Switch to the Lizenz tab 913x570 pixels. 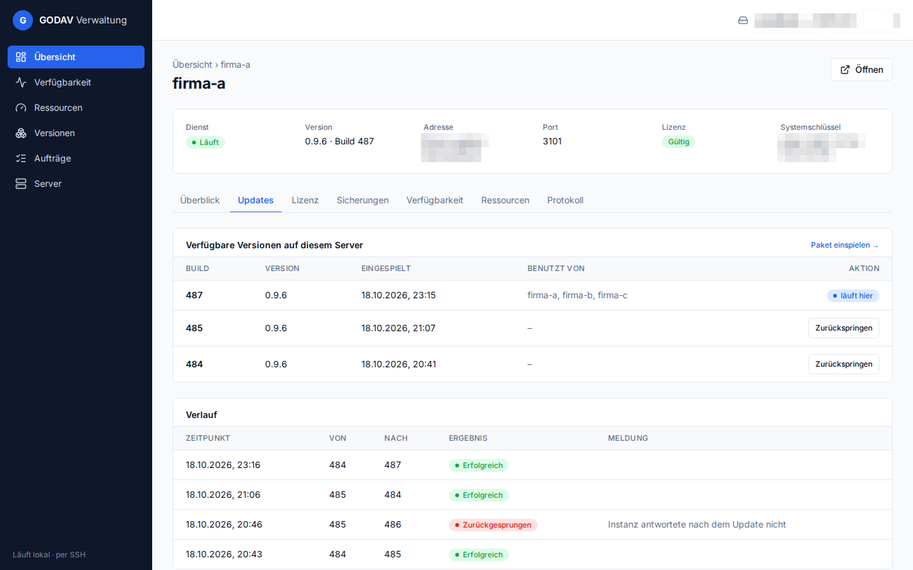[x=305, y=200]
